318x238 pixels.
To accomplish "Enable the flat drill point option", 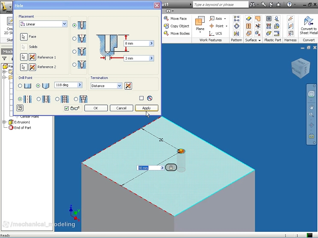I will 20,85.
